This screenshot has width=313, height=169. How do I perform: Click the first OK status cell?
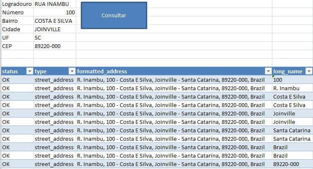click(6, 80)
